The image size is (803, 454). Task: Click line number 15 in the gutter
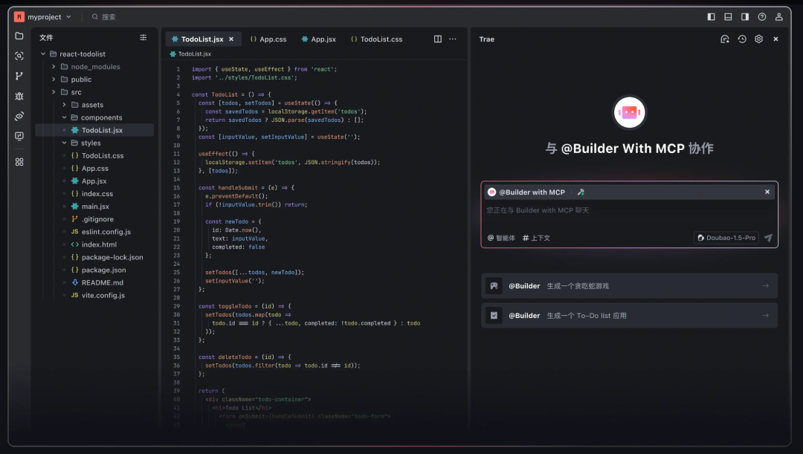[x=177, y=188]
